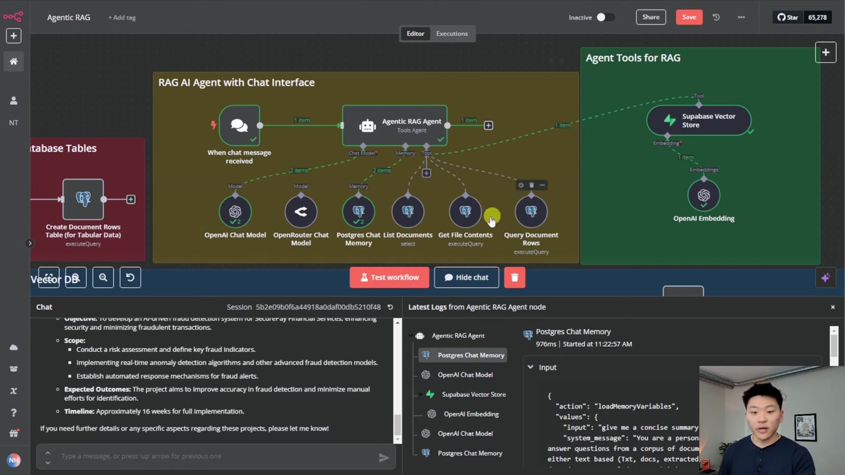Deactivate Query Document Rows via power icon
845x475 pixels.
[x=521, y=185]
